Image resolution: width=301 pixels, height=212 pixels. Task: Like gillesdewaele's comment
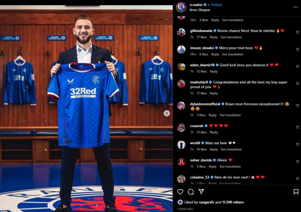coord(297,32)
